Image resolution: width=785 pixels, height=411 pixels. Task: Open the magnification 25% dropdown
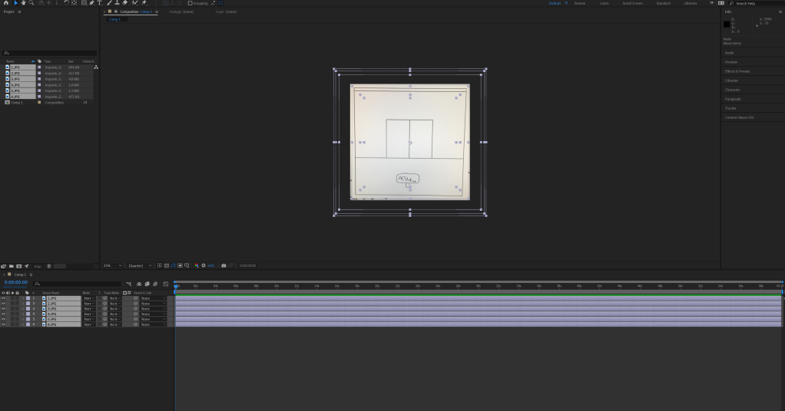coord(112,265)
